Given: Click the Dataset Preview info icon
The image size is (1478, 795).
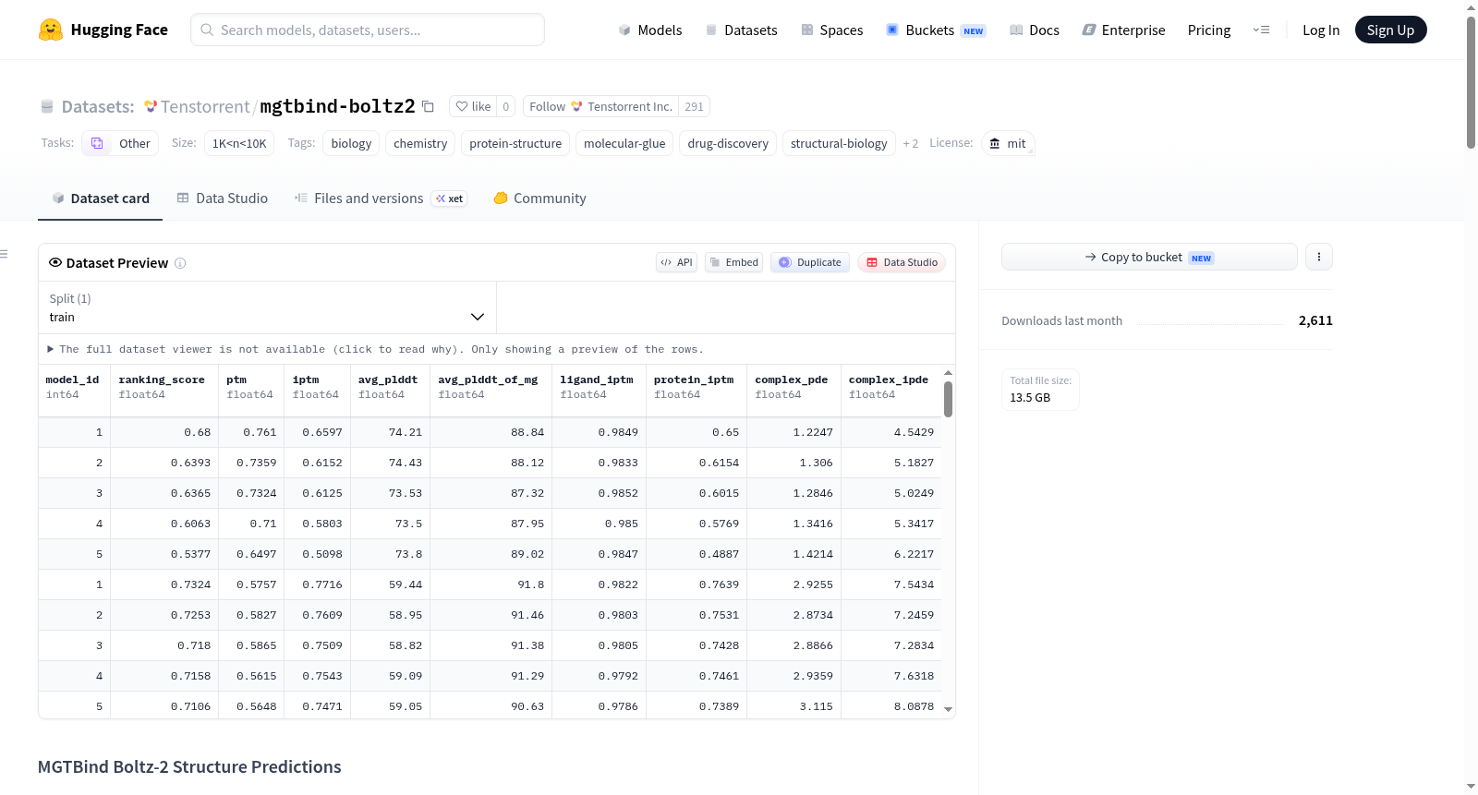Looking at the screenshot, I should pyautogui.click(x=180, y=263).
